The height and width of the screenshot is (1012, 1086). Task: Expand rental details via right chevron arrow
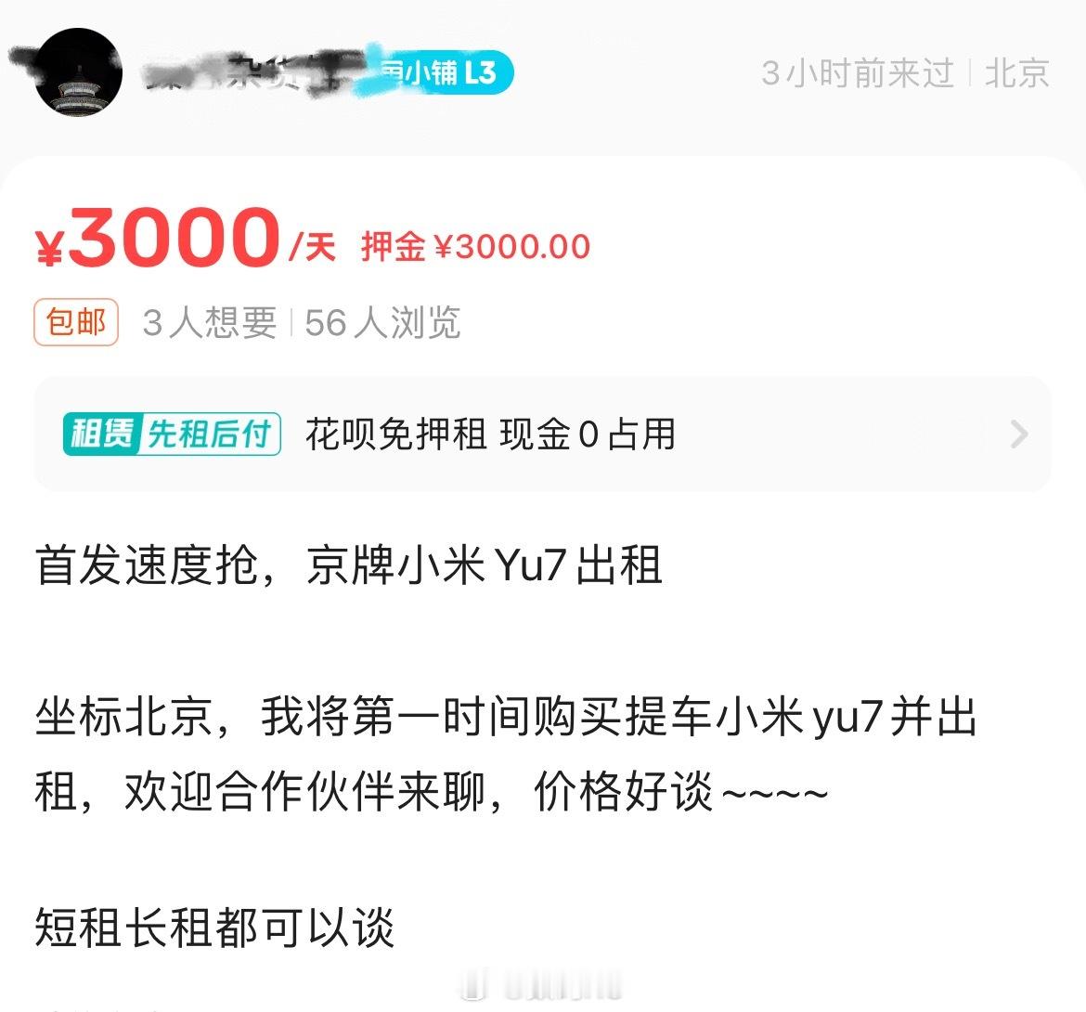pyautogui.click(x=1019, y=435)
